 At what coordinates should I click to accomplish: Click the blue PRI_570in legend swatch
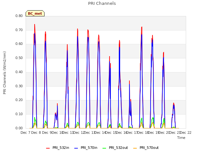[76, 148]
